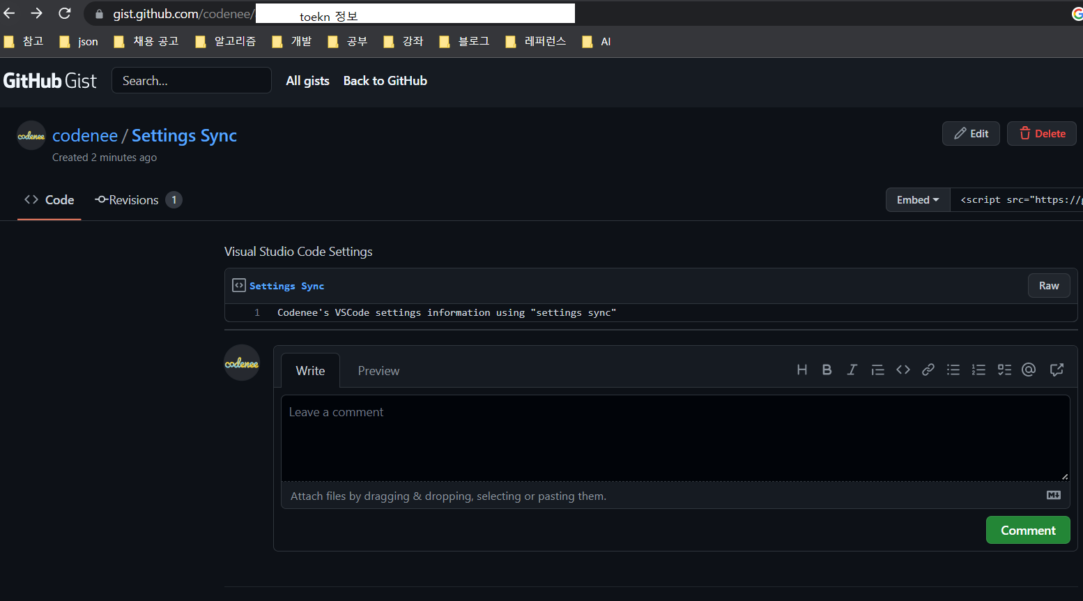
Task: Click codenee avatar beside comment box
Action: tap(242, 363)
